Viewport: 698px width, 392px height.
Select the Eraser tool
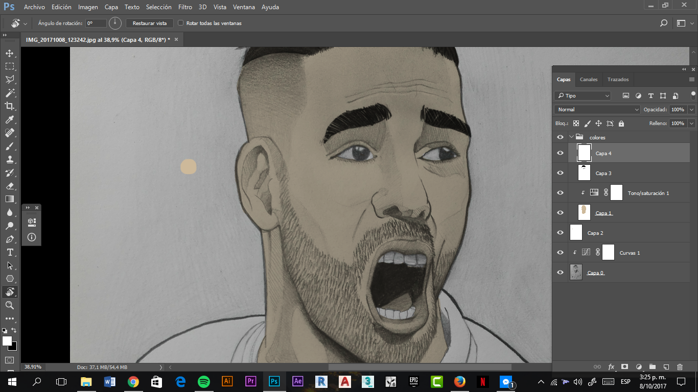tap(10, 186)
